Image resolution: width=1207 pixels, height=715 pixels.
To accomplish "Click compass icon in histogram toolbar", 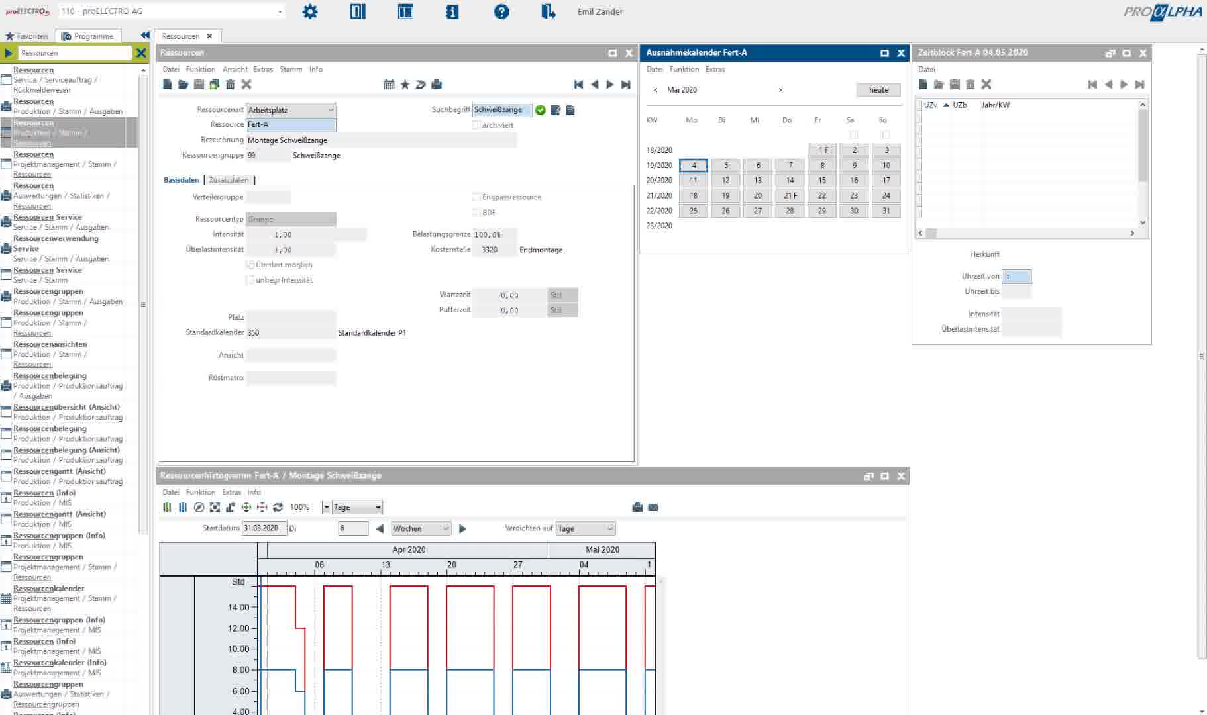I will [x=199, y=507].
